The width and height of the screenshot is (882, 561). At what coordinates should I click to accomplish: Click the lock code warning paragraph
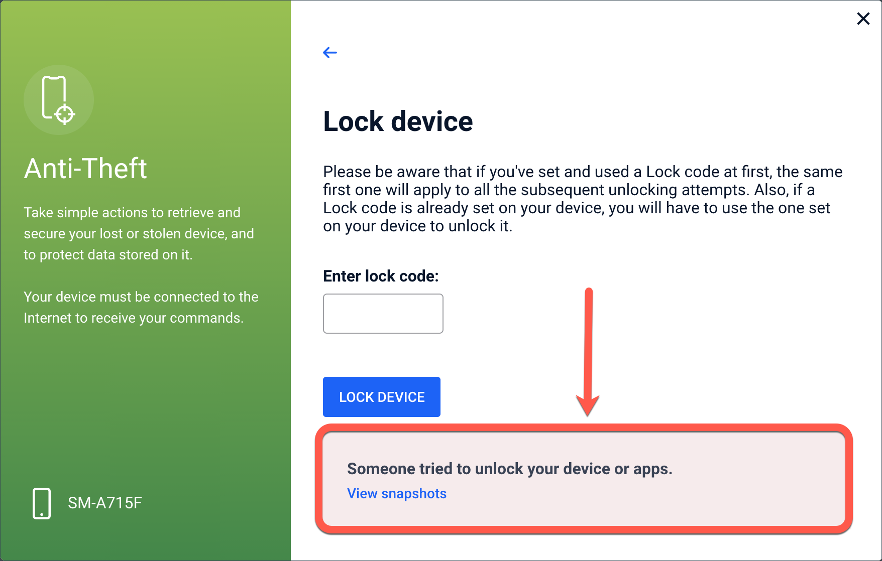(x=583, y=199)
